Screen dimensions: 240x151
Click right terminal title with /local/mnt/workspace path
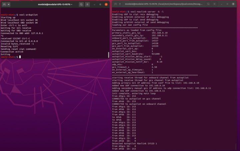pos(164,4)
